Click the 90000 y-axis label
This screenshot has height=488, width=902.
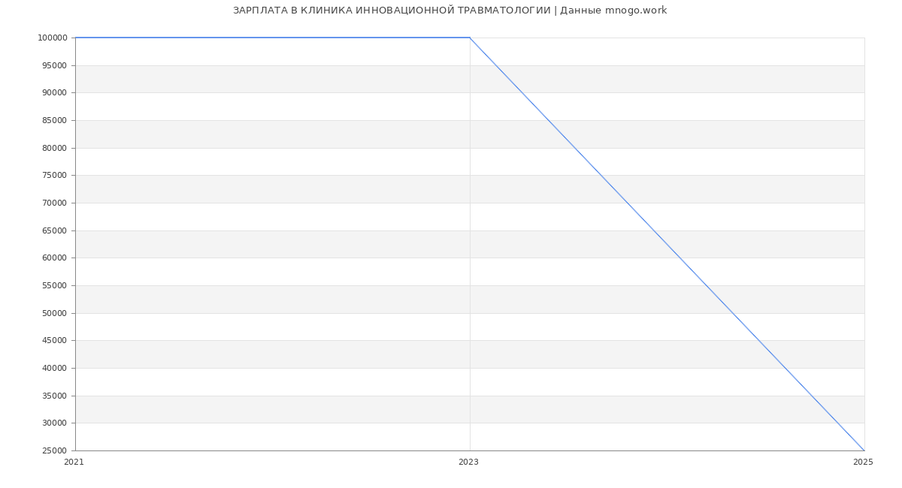[x=54, y=93]
